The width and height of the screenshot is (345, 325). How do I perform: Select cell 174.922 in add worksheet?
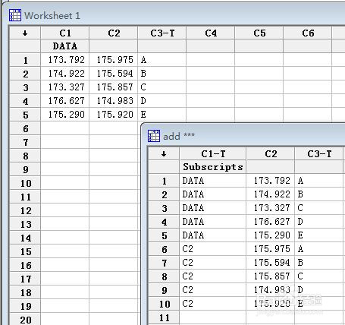tap(271, 194)
